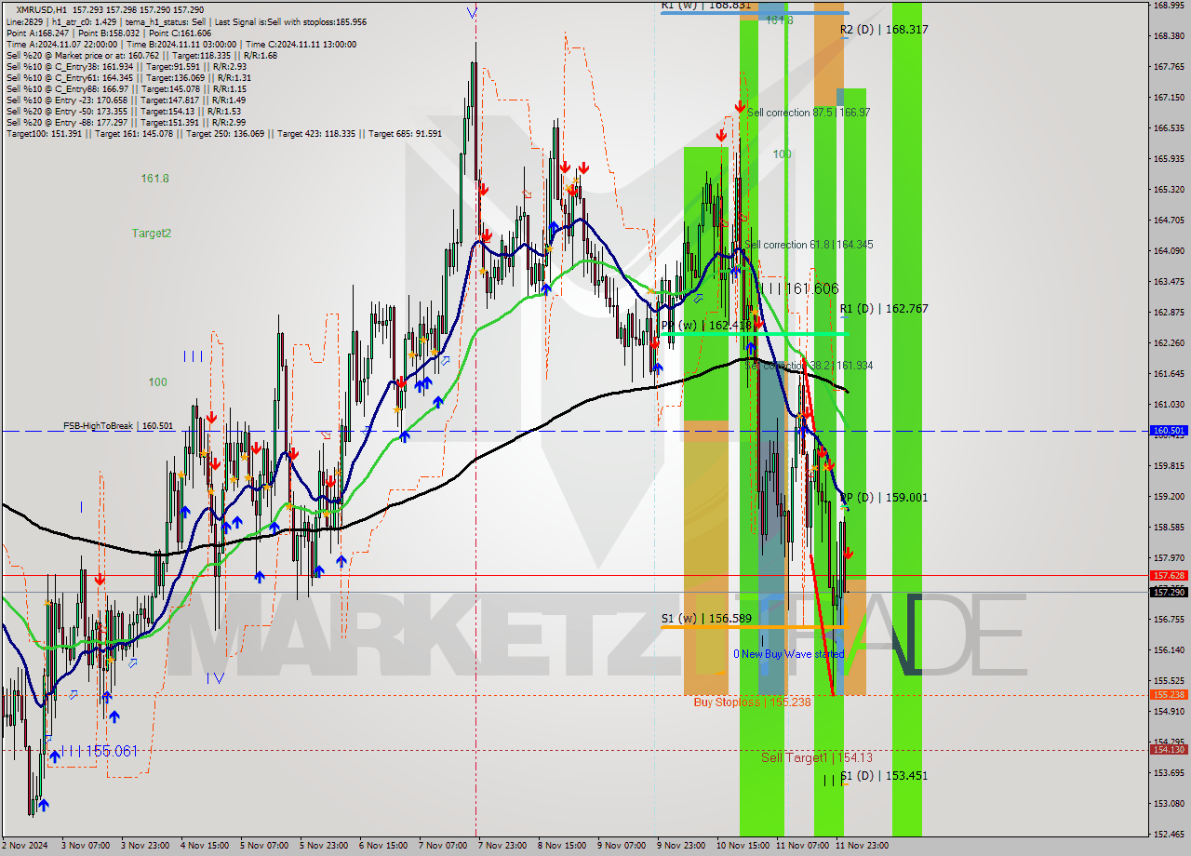Click the '2 Nov 2024' date on the time axis
The image size is (1191, 856).
(x=23, y=846)
